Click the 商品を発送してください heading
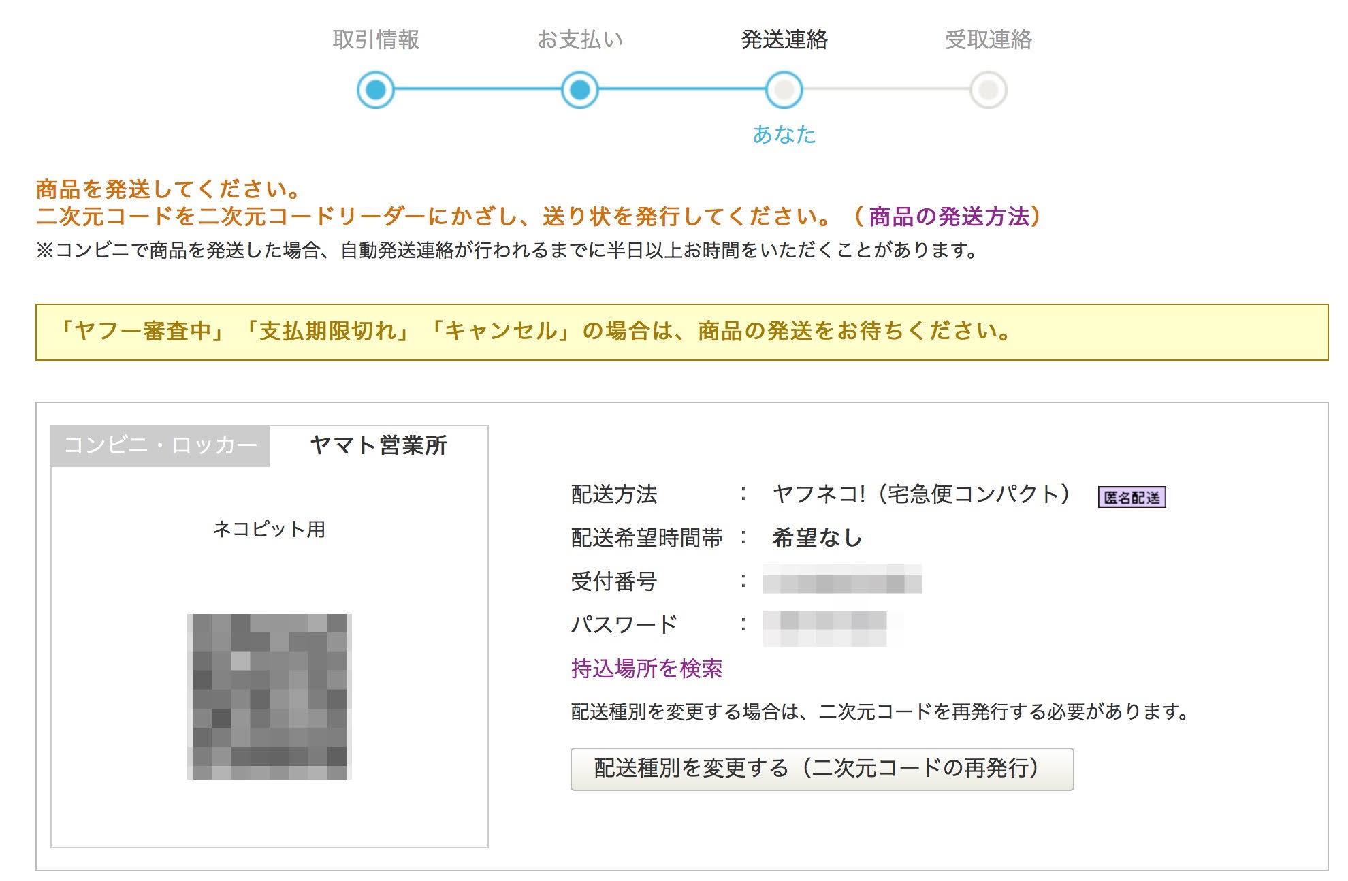The height and width of the screenshot is (881, 1348). click(x=168, y=189)
